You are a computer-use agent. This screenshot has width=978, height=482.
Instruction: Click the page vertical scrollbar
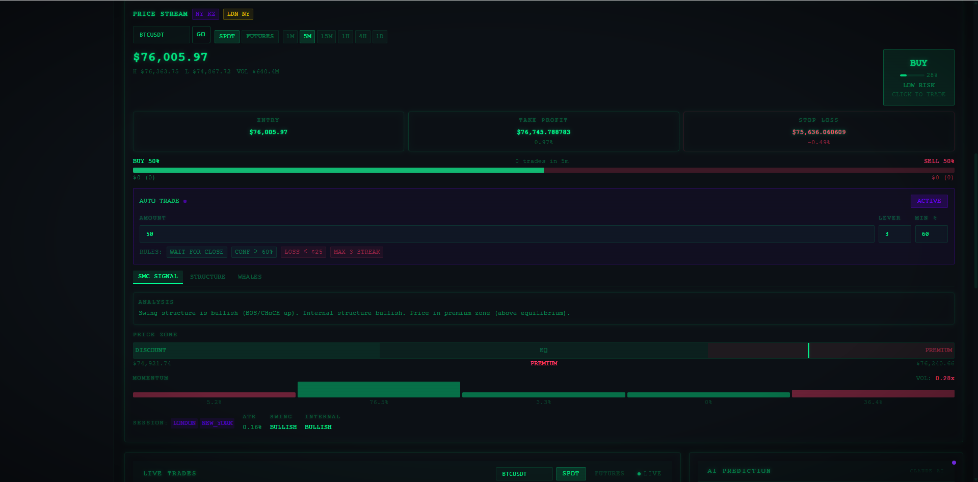pyautogui.click(x=975, y=220)
